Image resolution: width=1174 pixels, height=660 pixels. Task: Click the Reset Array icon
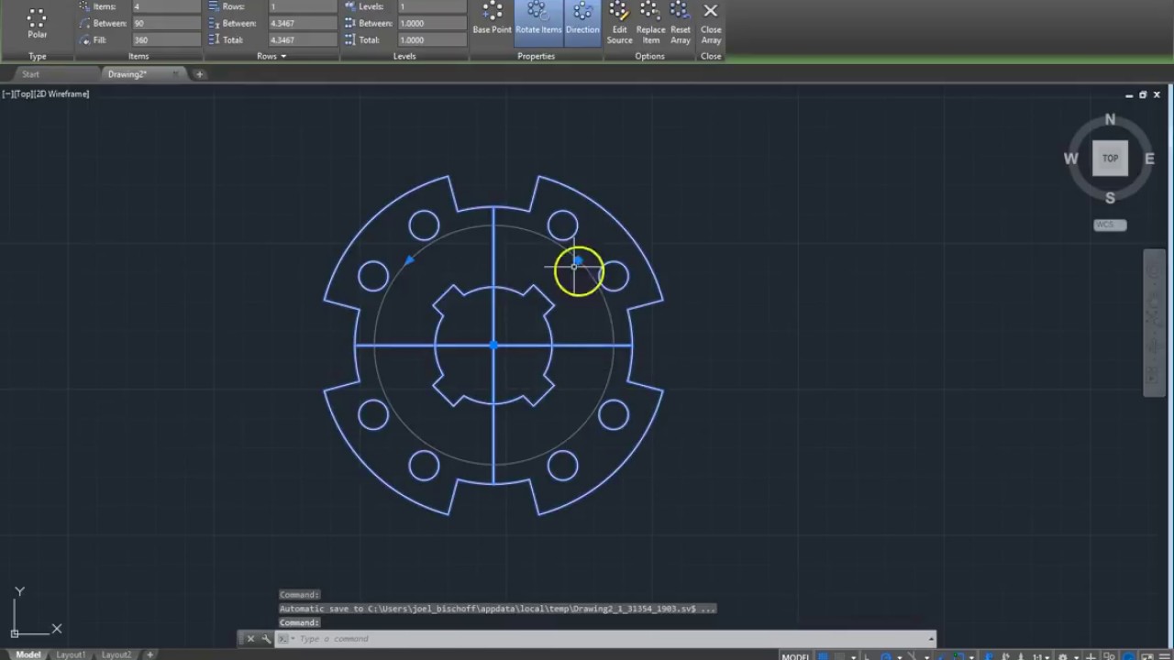(x=681, y=23)
